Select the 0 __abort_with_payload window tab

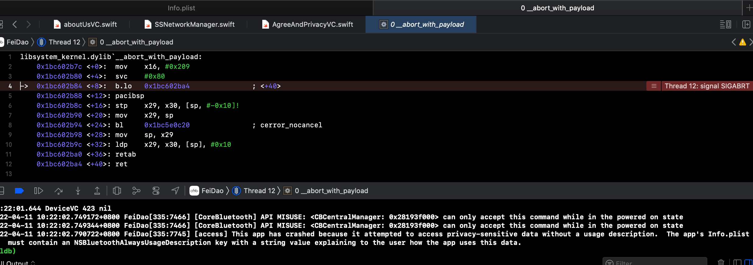[557, 8]
